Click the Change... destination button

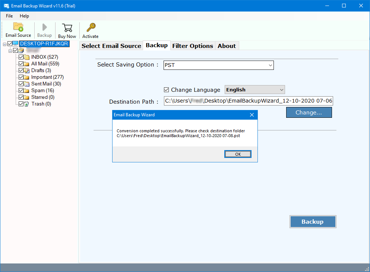309,113
